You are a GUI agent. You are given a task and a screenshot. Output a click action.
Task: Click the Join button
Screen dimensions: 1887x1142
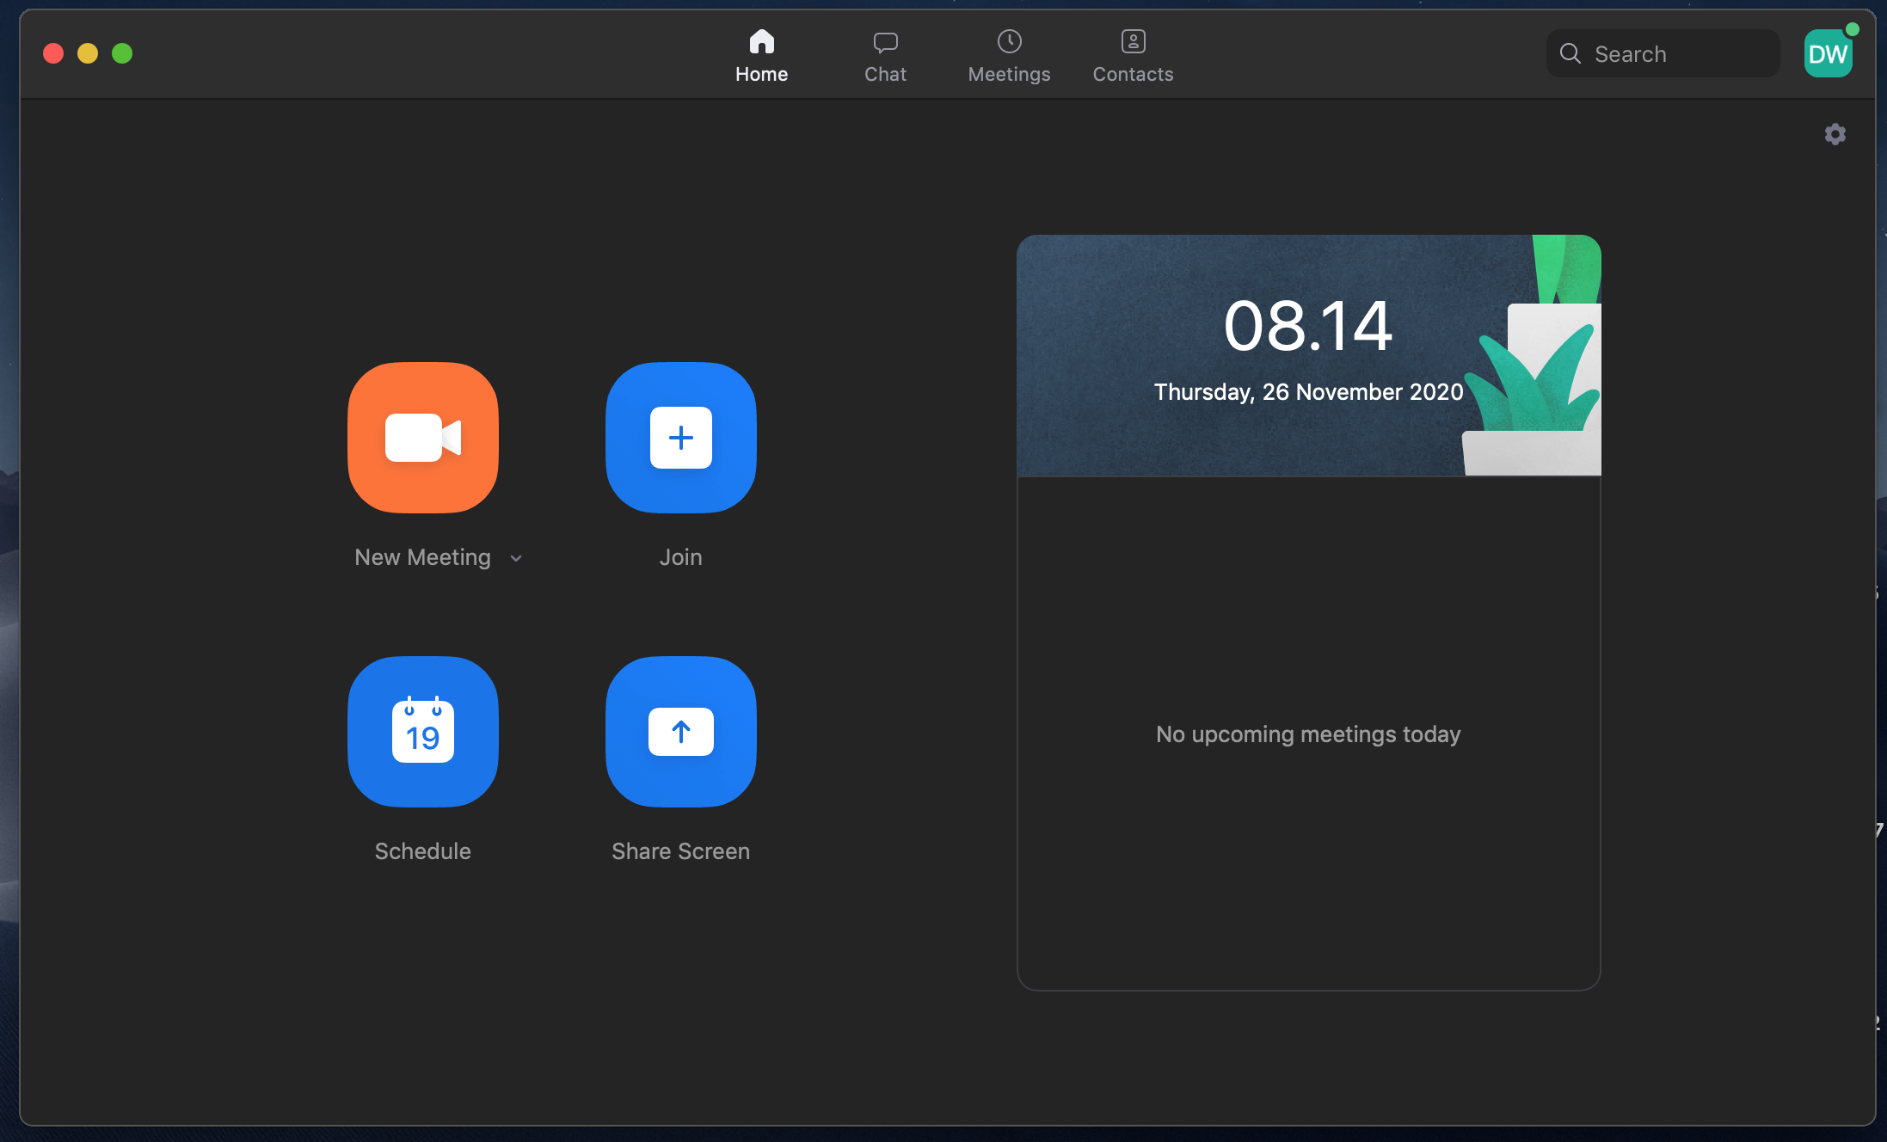point(679,439)
